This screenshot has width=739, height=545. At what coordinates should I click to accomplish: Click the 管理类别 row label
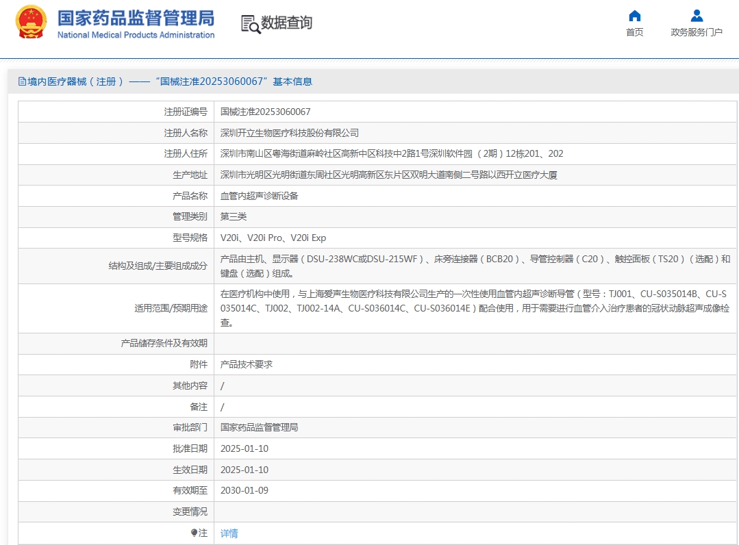tap(190, 216)
